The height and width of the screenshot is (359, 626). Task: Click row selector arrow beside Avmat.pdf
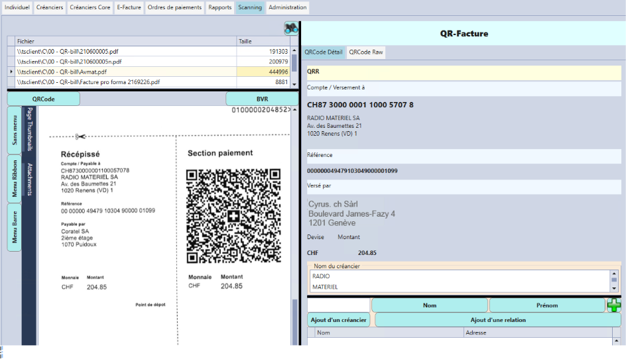(11, 72)
